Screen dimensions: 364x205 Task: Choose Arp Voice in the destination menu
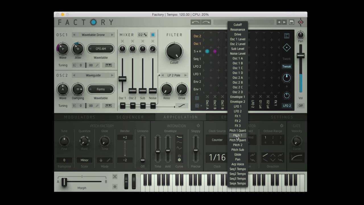pyautogui.click(x=237, y=164)
